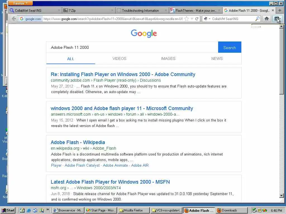Go to the home page icon

[267, 19]
